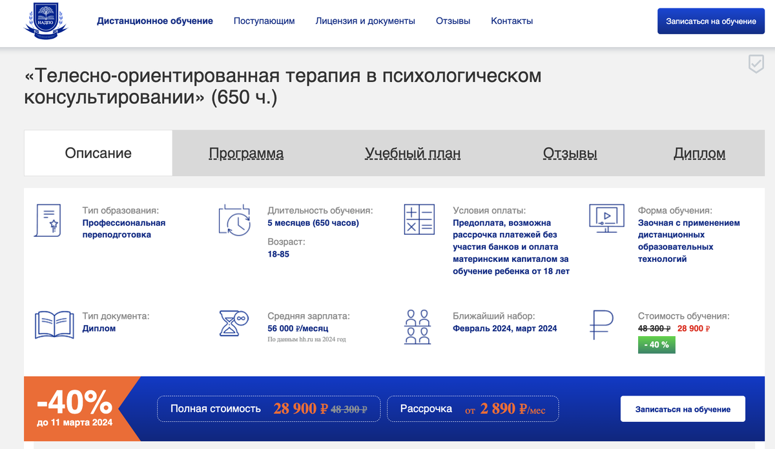Open the Контакты menu item

tap(511, 21)
